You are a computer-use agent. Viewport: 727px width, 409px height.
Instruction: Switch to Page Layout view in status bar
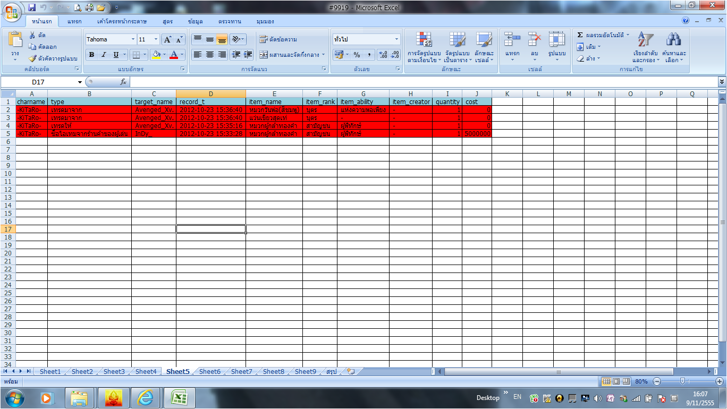tap(616, 381)
